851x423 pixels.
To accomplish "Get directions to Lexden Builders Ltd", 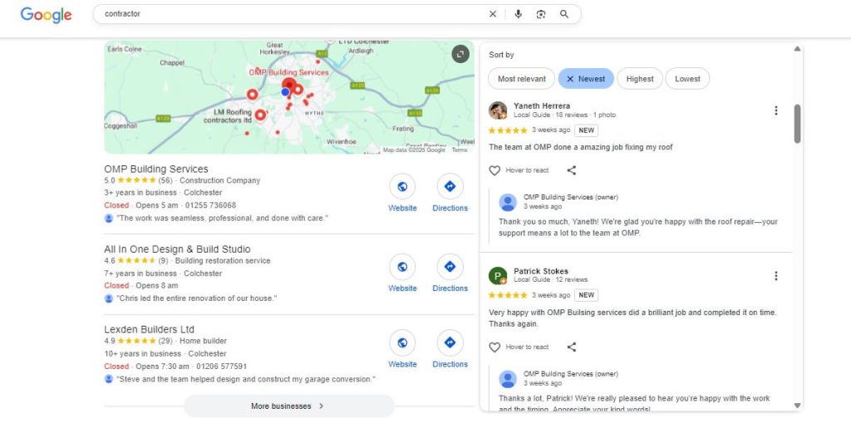I will pos(450,342).
